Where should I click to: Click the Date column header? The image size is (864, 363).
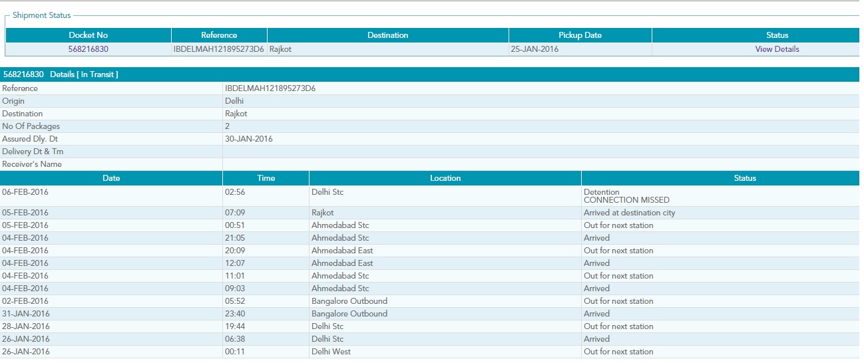(111, 178)
